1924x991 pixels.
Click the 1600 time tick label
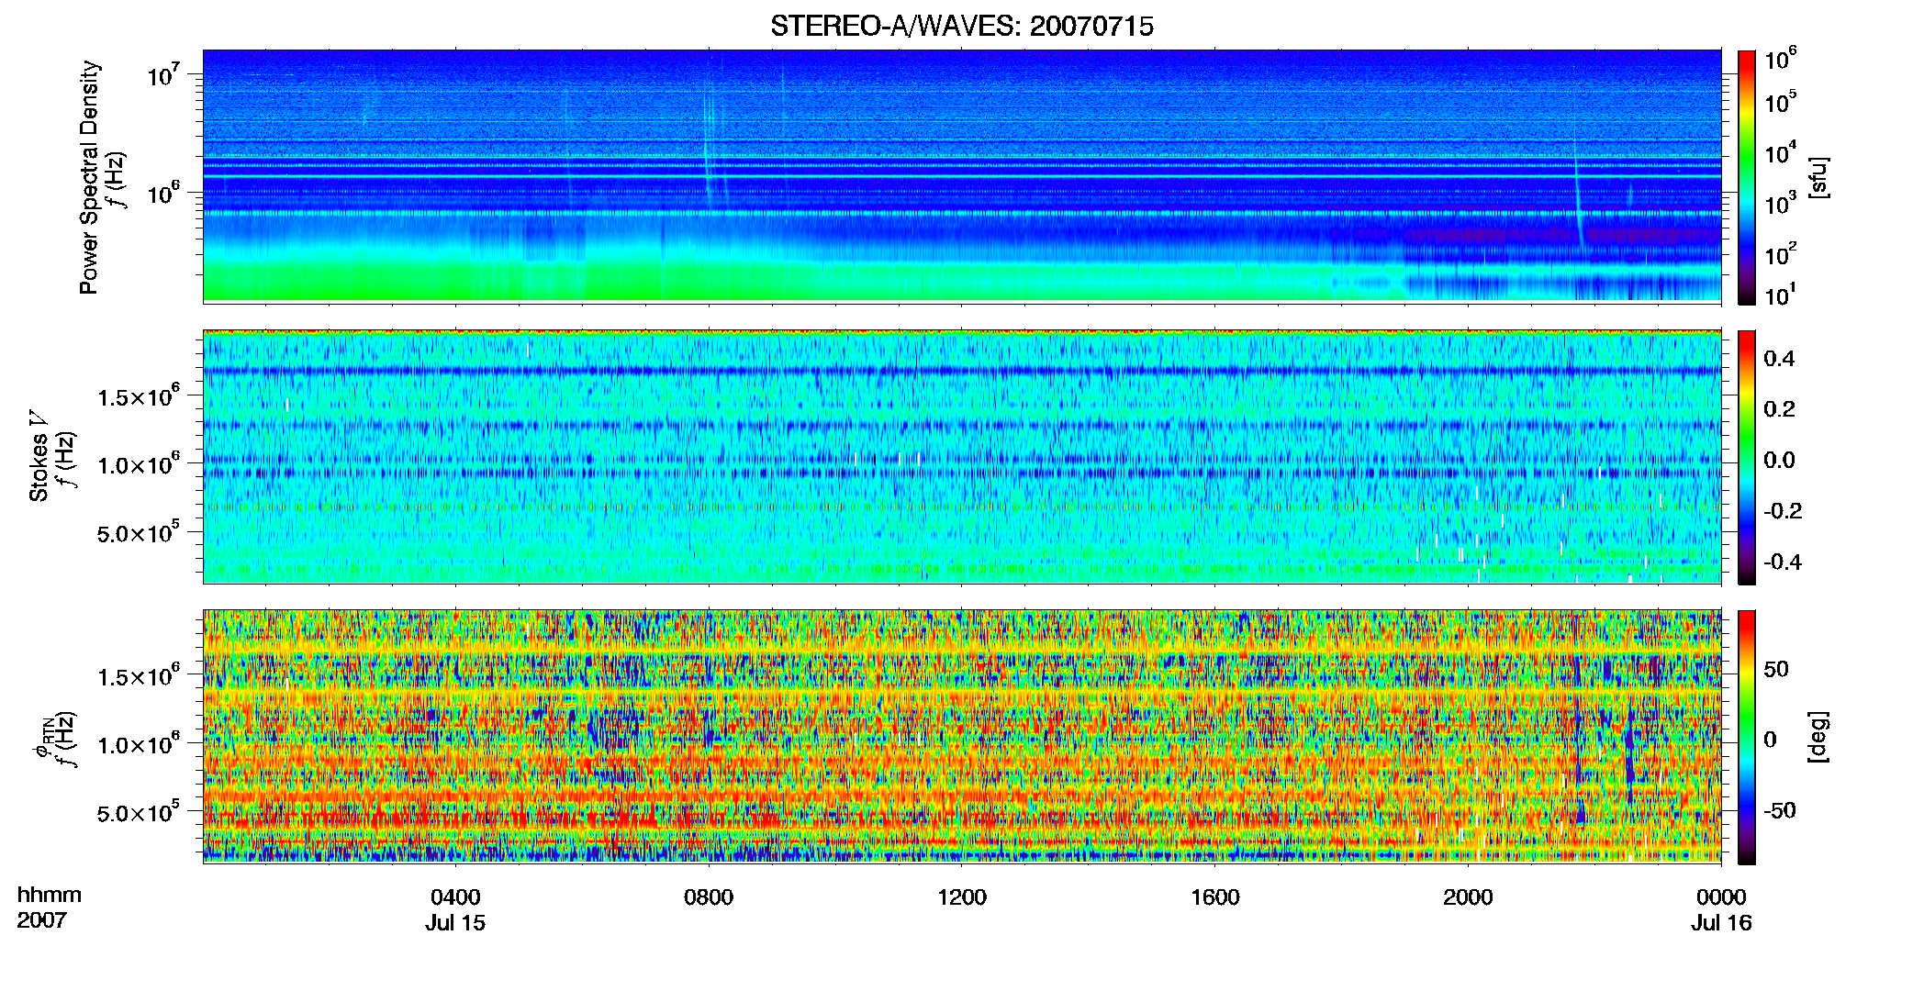pos(1215,897)
